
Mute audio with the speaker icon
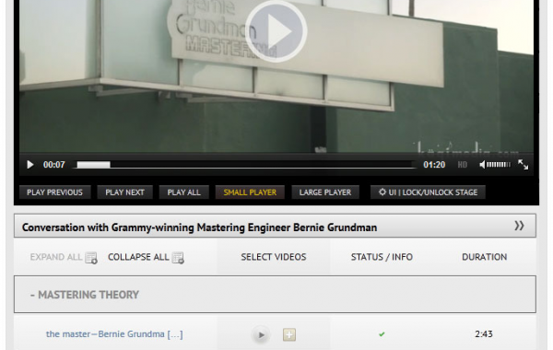click(482, 165)
